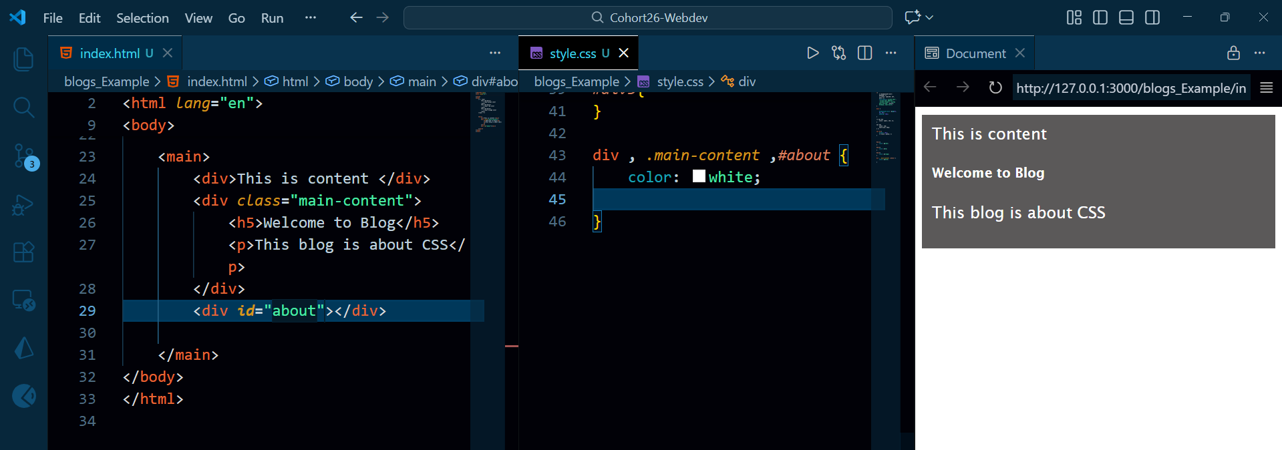Go forward with the title bar arrow
Screen dimensions: 1282x450
pos(382,17)
